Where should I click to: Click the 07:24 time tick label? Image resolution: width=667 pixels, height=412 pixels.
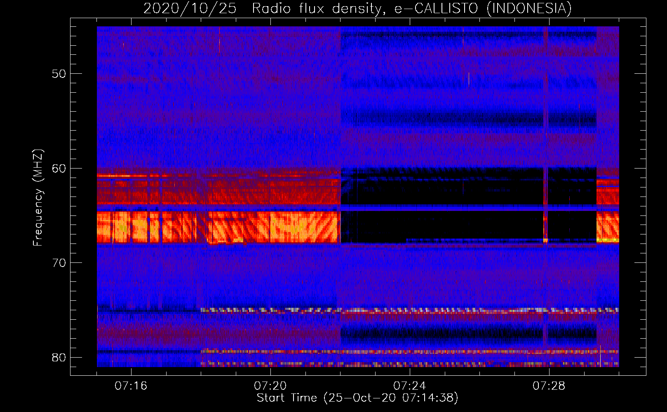tap(410, 386)
